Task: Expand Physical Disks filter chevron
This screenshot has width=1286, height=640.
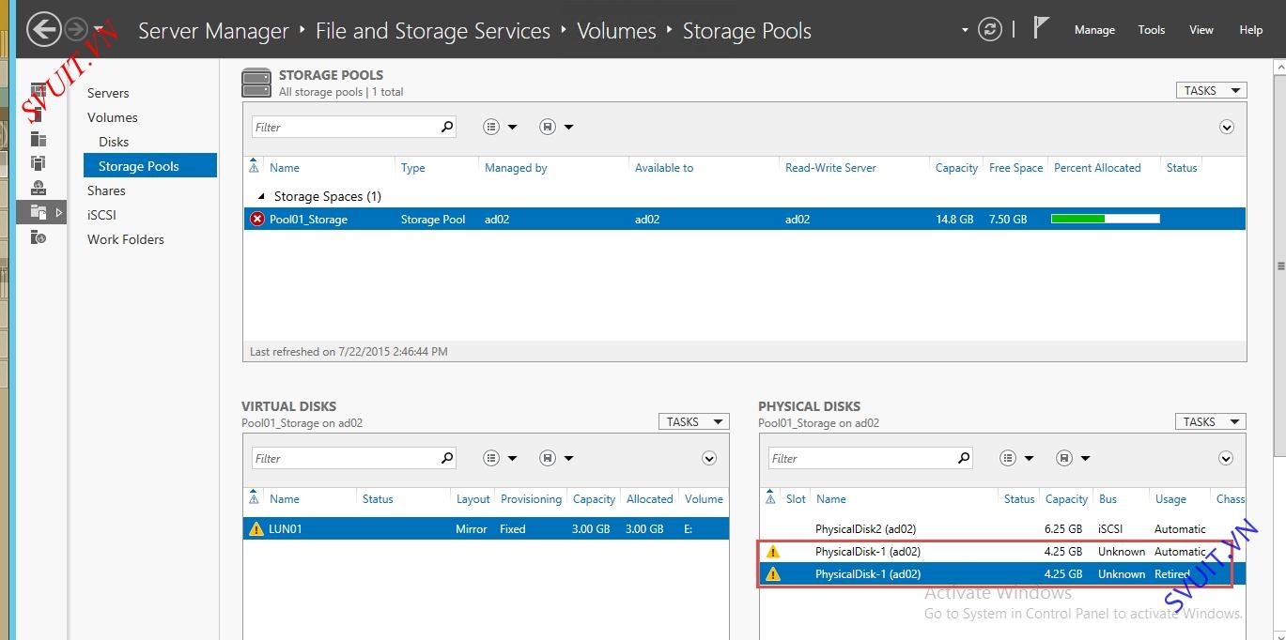Action: click(x=1226, y=458)
